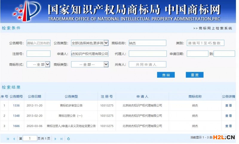Click 查看 for the 2013-02-20 row
This screenshot has width=239, height=144.
(x=229, y=116)
